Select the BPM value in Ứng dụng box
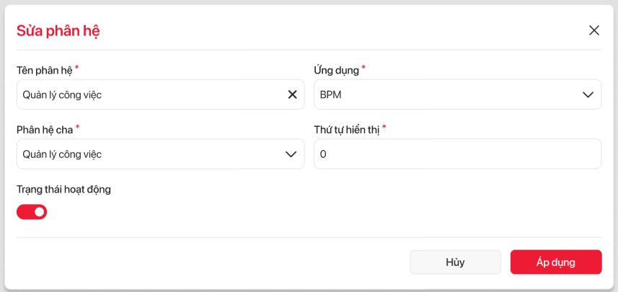Viewport: 618px width, 292px height. coord(331,94)
